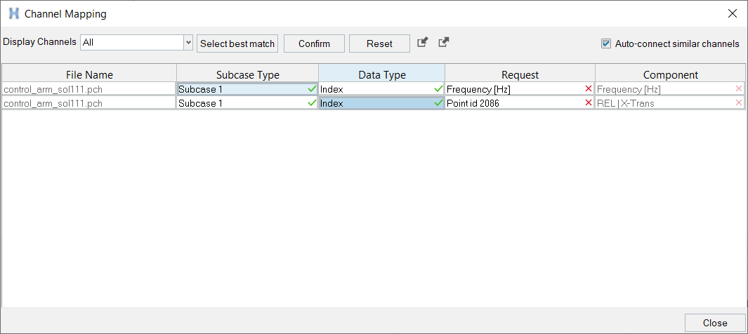Click red X in Frequency [Hz] Component cell
The image size is (748, 334).
[x=739, y=88]
